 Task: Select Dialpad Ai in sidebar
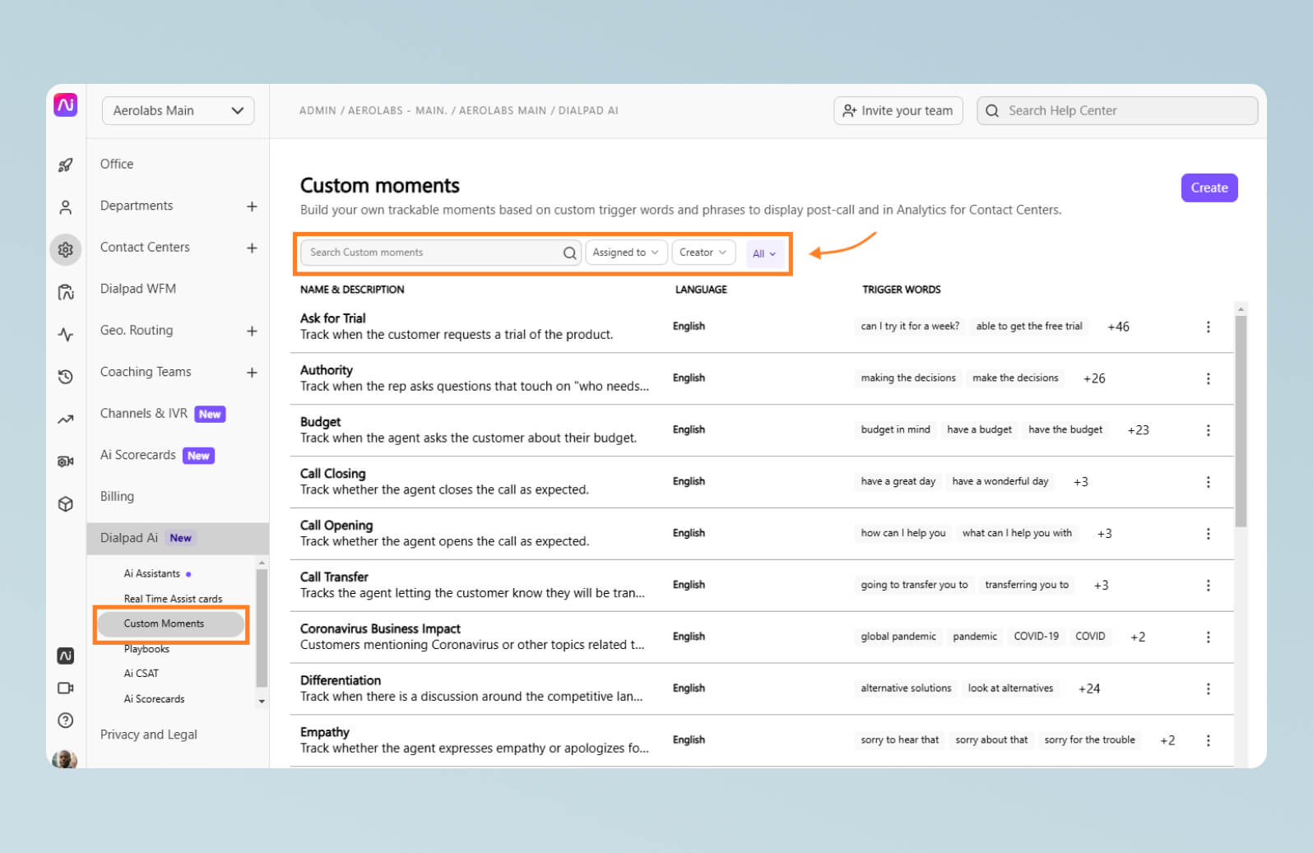[x=178, y=538]
